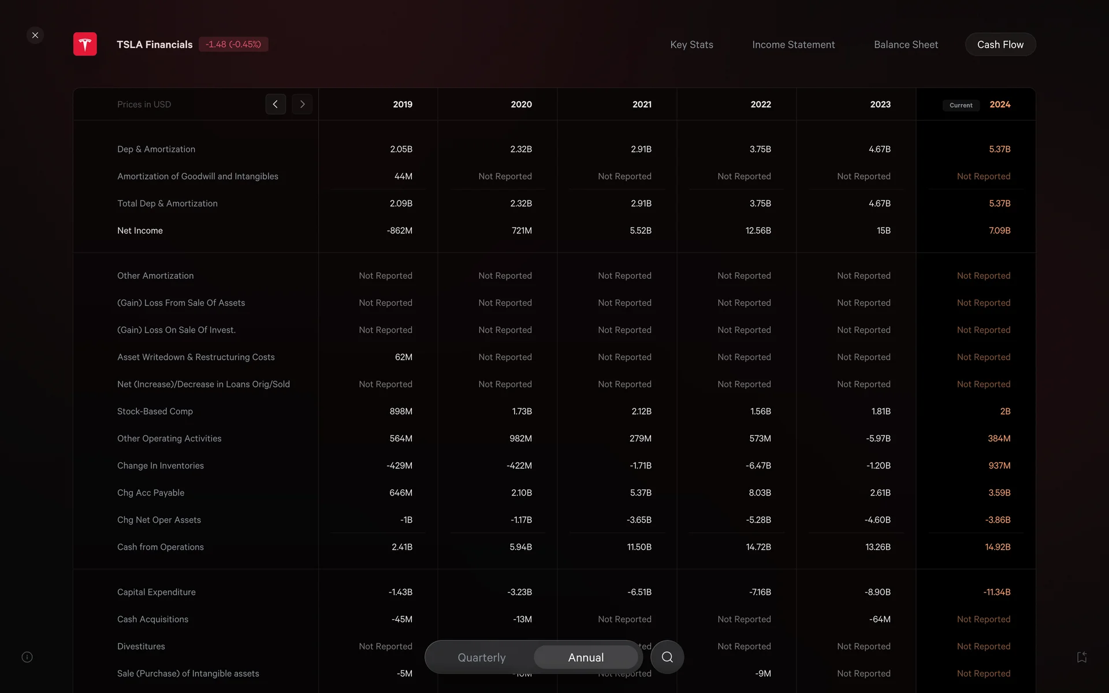Viewport: 1109px width, 693px height.
Task: Close the TSLA Financials panel
Action: 35,35
